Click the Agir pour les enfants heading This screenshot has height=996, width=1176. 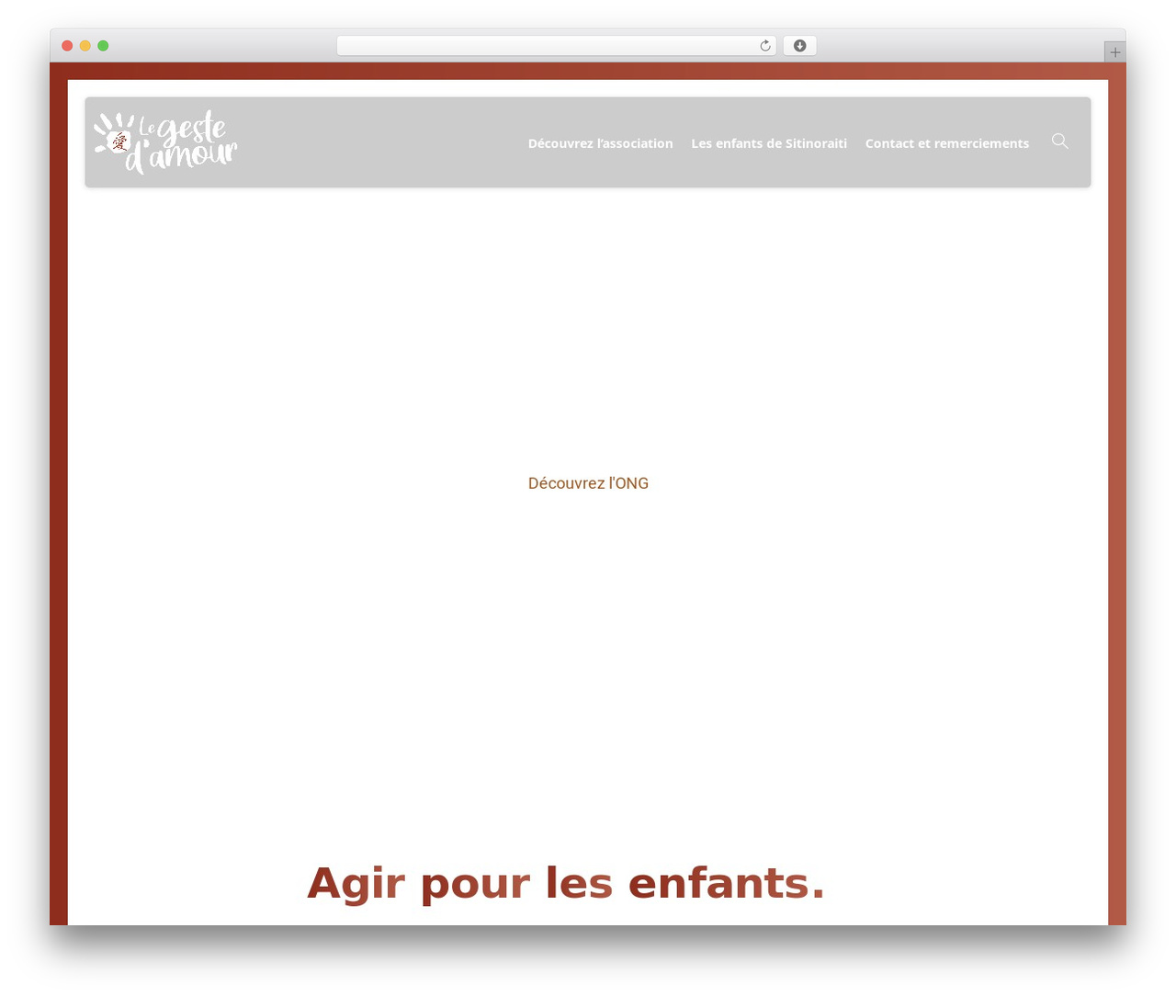[566, 883]
